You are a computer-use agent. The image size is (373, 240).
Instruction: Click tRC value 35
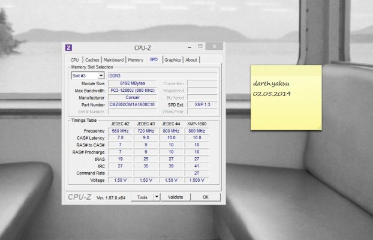146,166
